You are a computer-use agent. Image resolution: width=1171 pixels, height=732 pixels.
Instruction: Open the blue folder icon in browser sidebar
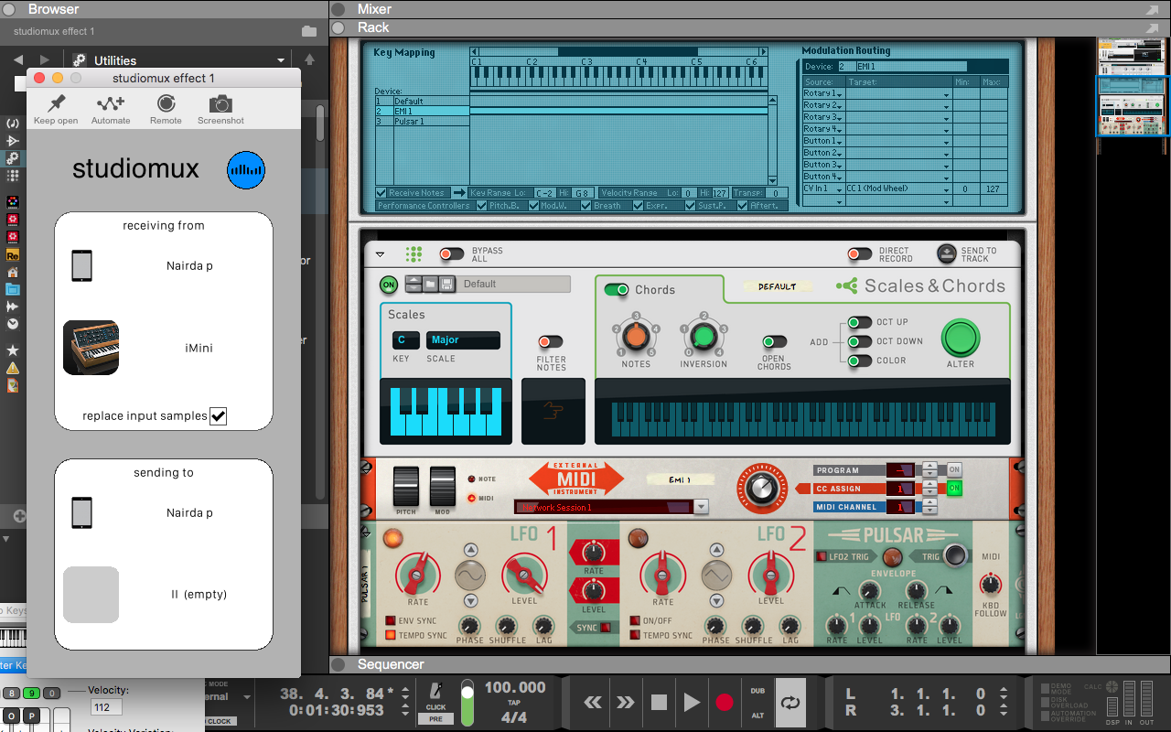[13, 289]
